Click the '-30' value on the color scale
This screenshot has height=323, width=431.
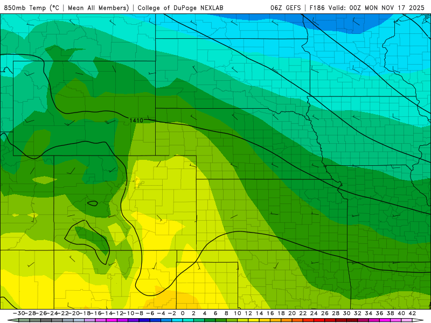coord(19,313)
